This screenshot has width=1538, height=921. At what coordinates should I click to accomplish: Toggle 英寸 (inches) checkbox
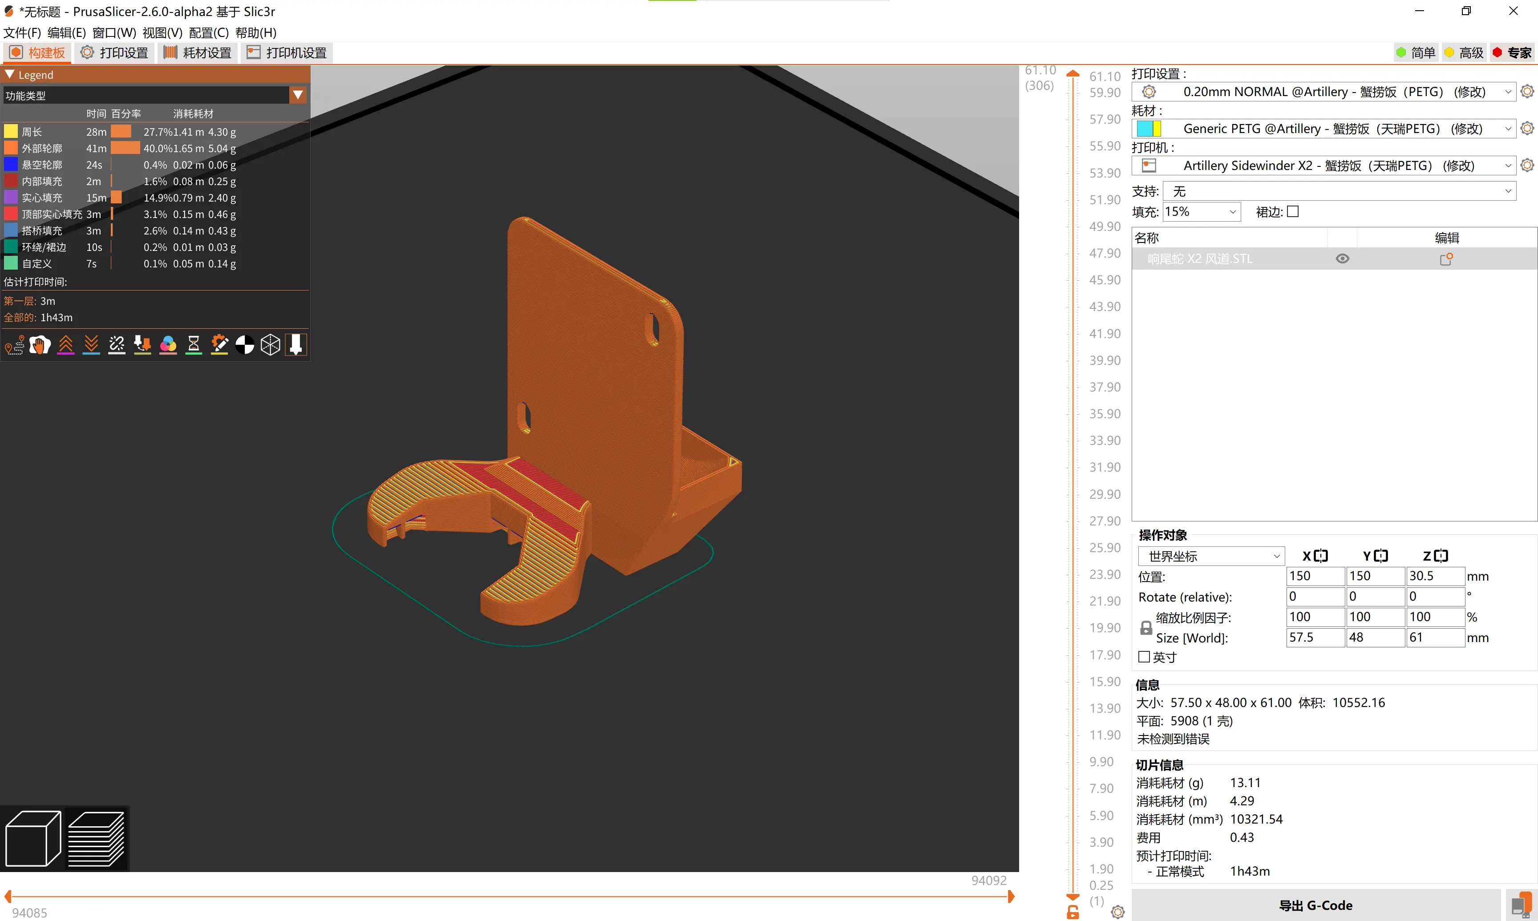click(x=1144, y=657)
